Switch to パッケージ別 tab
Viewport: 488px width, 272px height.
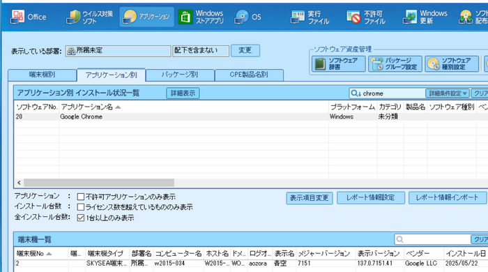(180, 75)
